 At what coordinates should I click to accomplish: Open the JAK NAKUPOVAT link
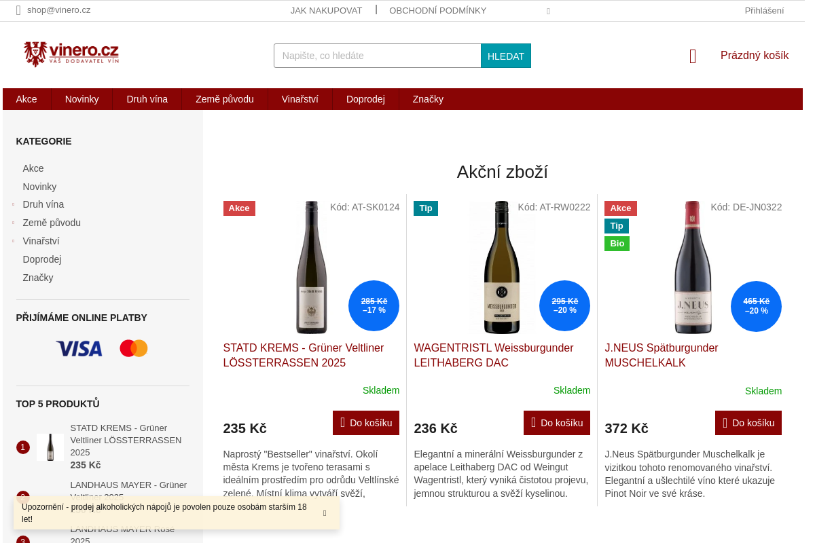pyautogui.click(x=327, y=10)
